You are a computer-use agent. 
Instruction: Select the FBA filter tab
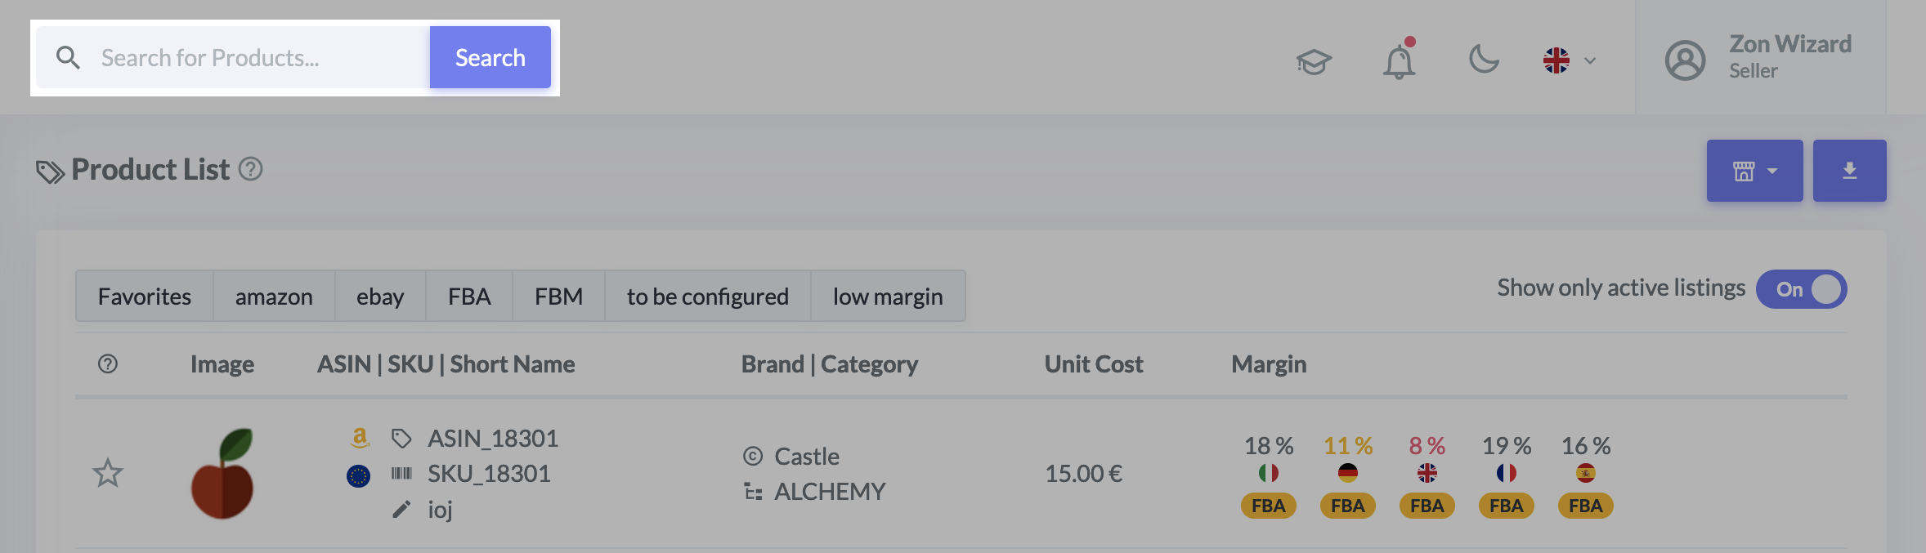[469, 297]
